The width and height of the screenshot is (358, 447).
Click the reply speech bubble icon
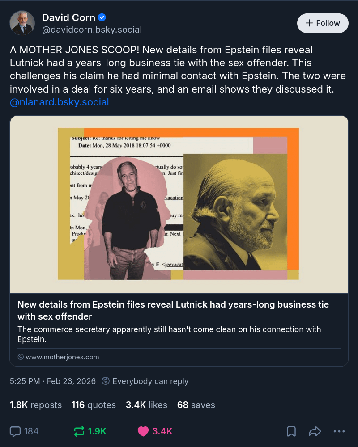(16, 431)
